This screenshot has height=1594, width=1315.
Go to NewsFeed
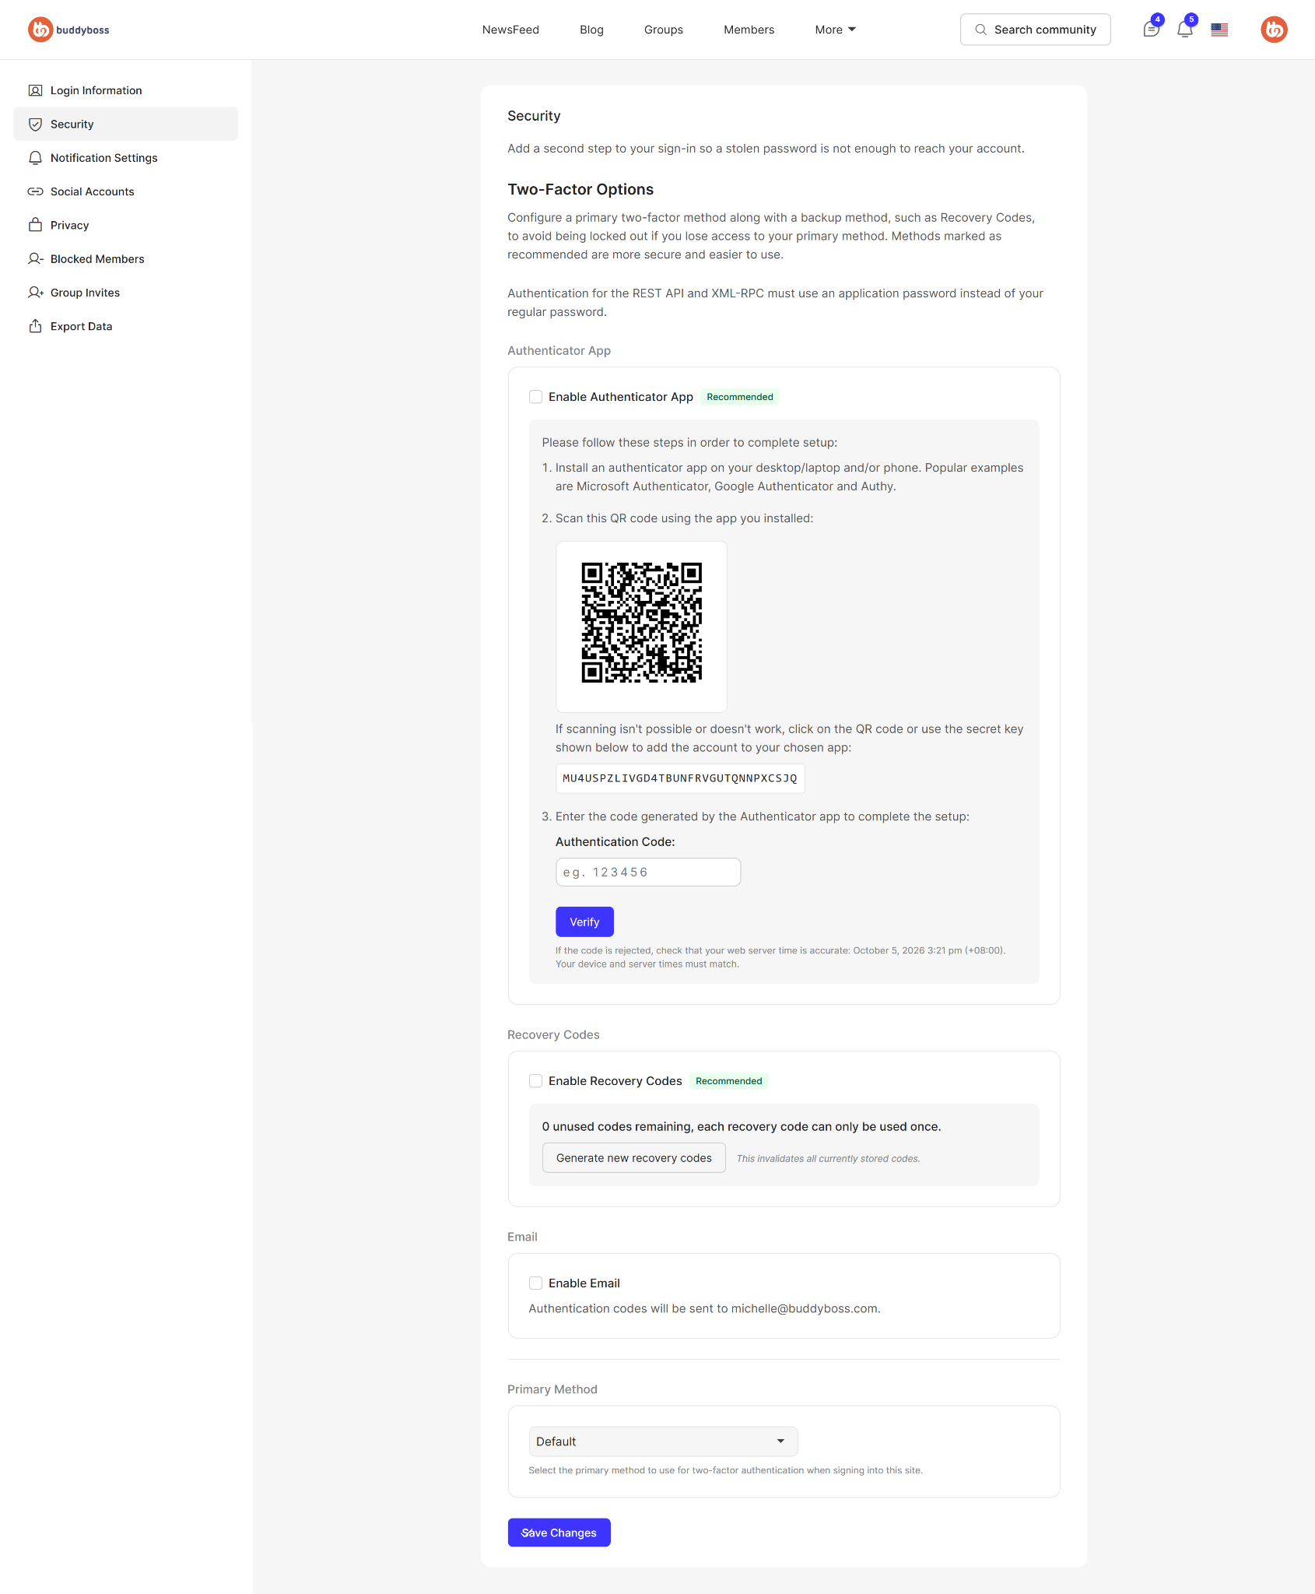tap(510, 30)
